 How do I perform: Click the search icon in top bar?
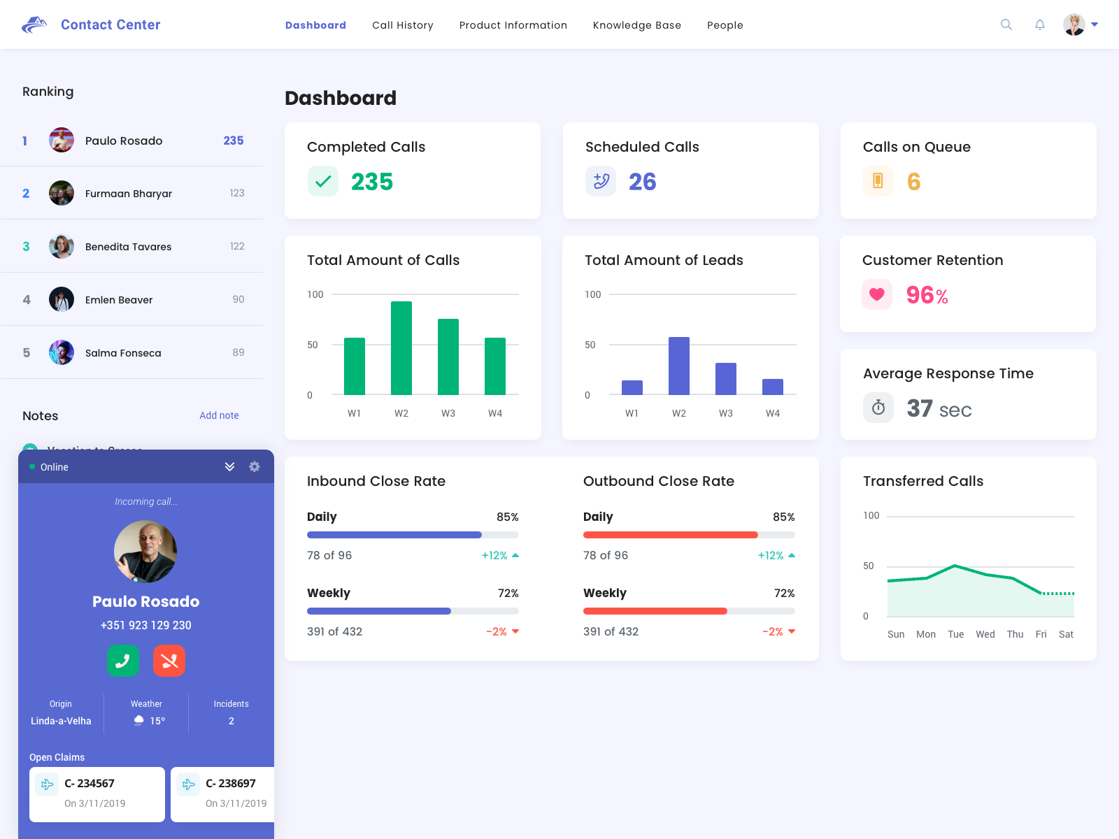(1006, 24)
